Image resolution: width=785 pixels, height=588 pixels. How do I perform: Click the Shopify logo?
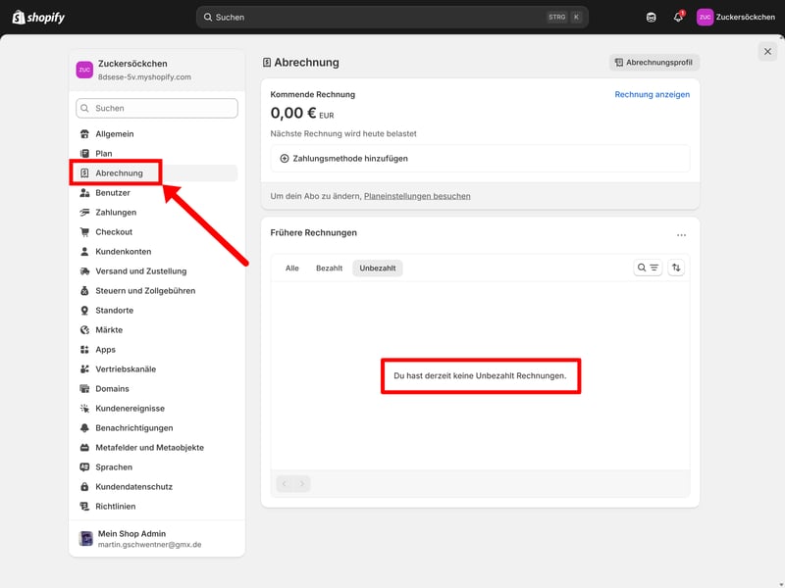pyautogui.click(x=39, y=17)
